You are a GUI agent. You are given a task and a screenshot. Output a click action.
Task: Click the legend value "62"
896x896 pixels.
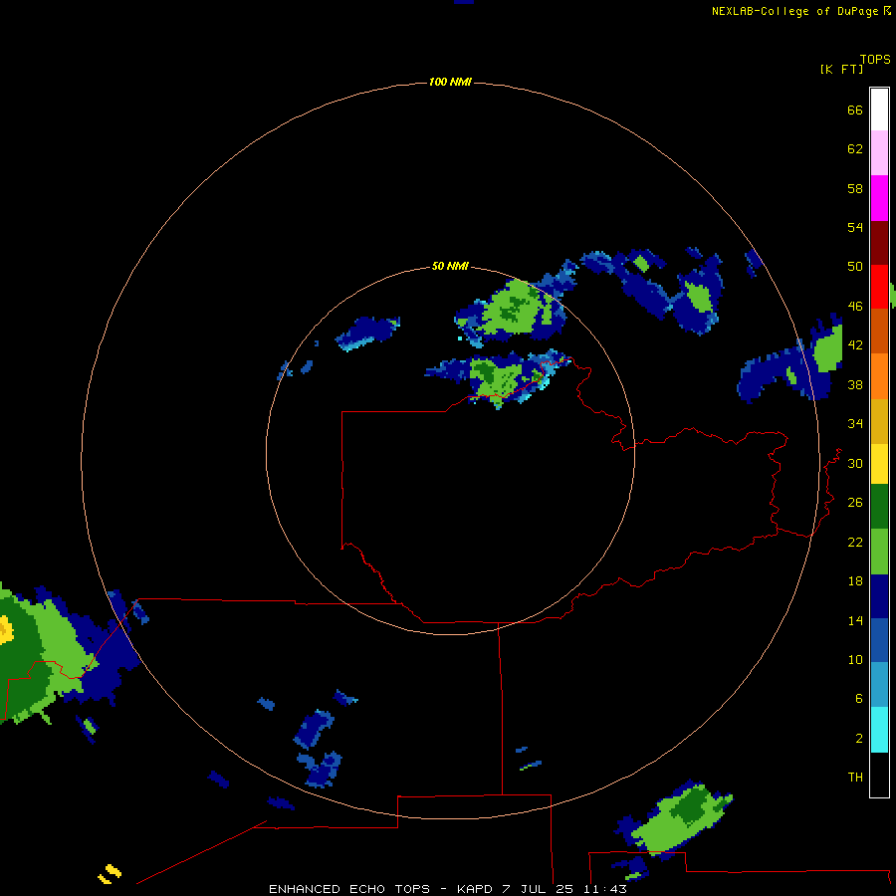[855, 149]
